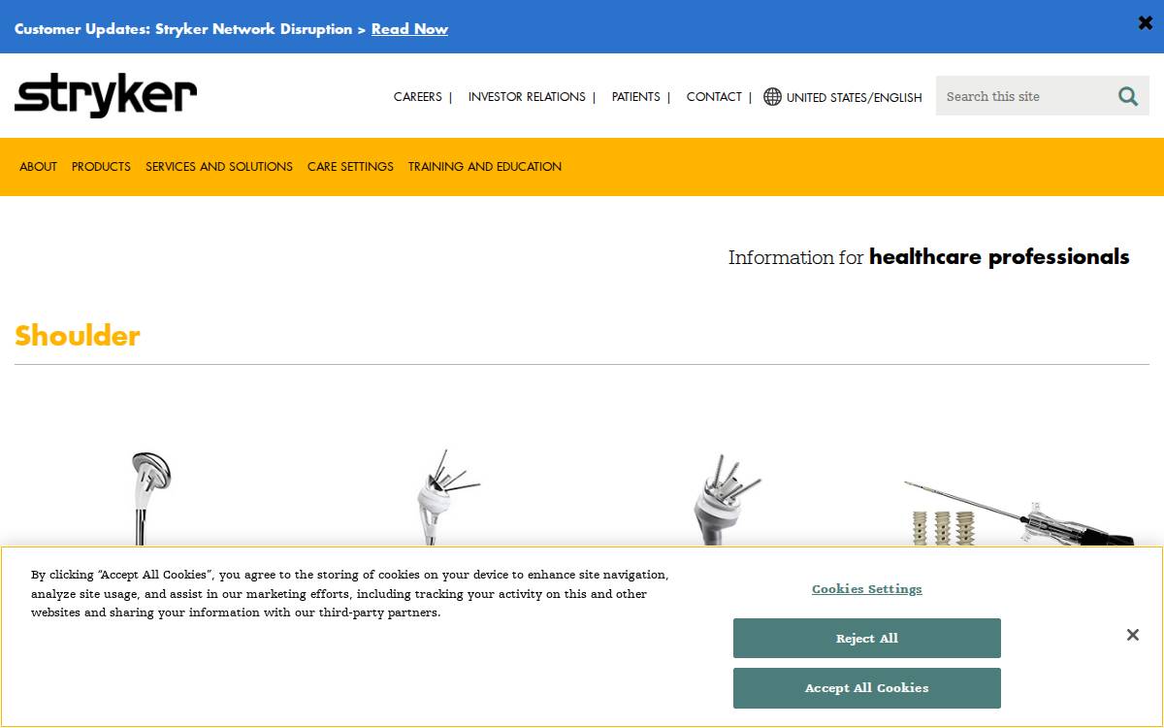Close the cookie consent banner

tap(1132, 635)
